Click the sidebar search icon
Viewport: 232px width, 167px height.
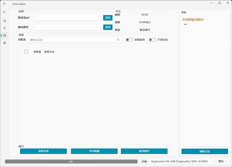4,12
